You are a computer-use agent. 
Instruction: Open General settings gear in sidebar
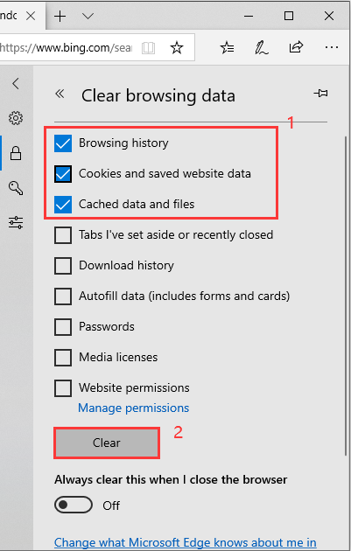[16, 118]
